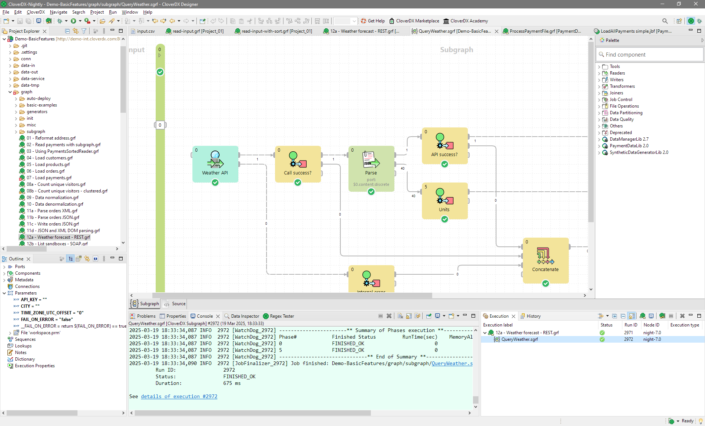Toggle the highlighted lock button in Execution view
The height and width of the screenshot is (426, 705).
coord(631,316)
